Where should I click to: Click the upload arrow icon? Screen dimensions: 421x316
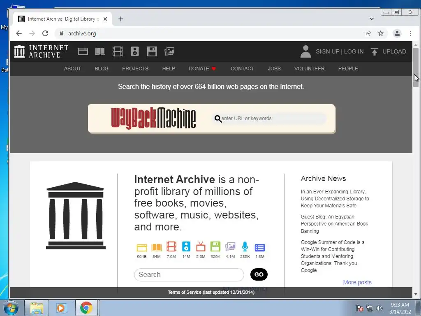(374, 51)
